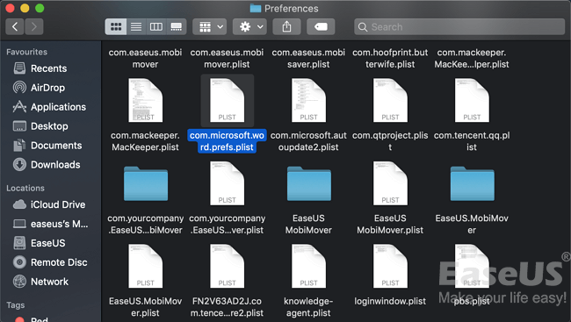Select the EaseUS MobiMover folder icon
This screenshot has width=571, height=322.
coord(309,183)
